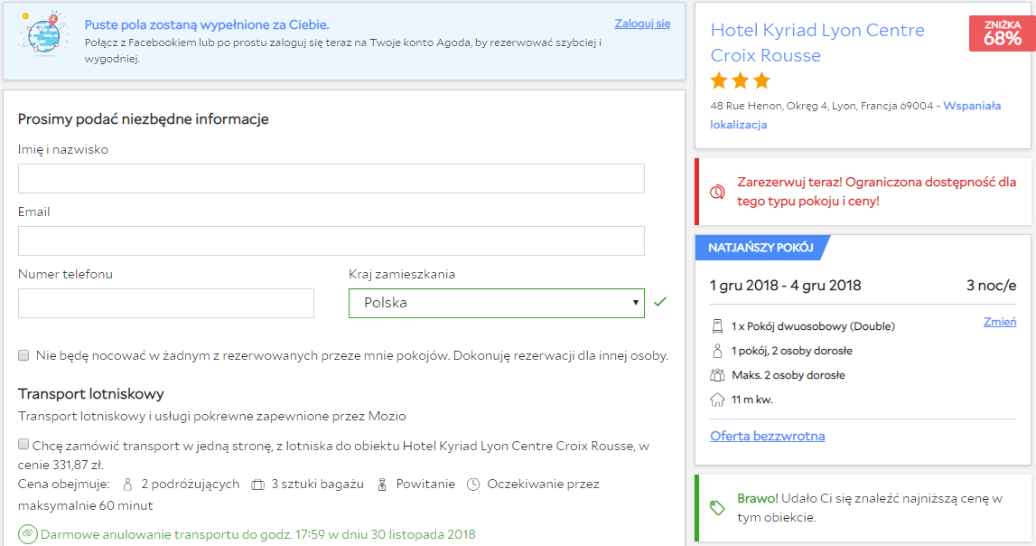Click the Zaloguj się link
1036x546 pixels.
(x=642, y=24)
